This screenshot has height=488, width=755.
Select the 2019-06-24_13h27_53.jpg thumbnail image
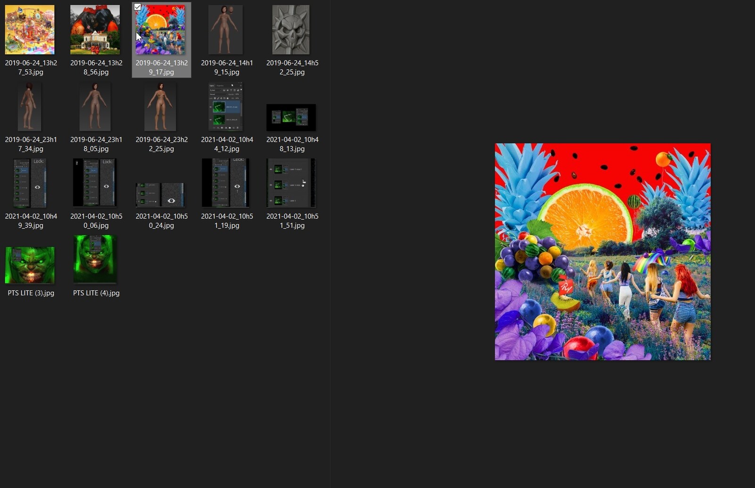30,30
